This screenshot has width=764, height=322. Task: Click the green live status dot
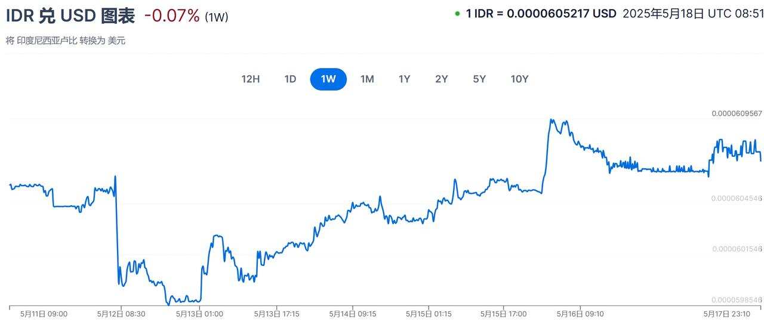[457, 14]
